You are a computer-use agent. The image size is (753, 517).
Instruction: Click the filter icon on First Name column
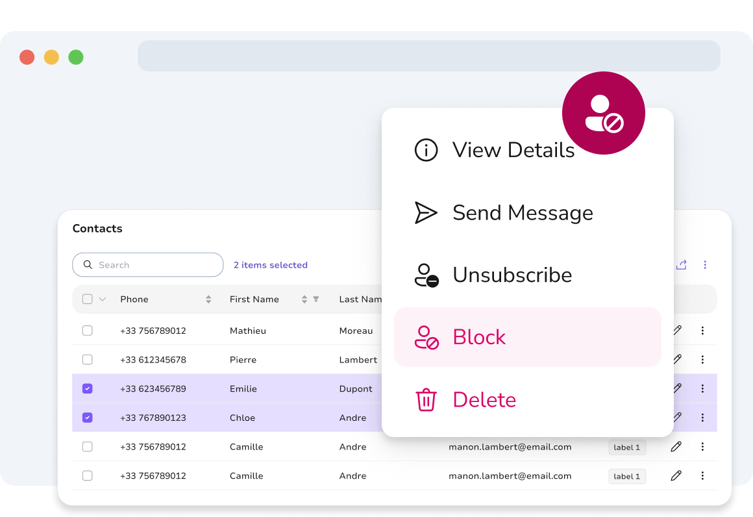click(316, 299)
